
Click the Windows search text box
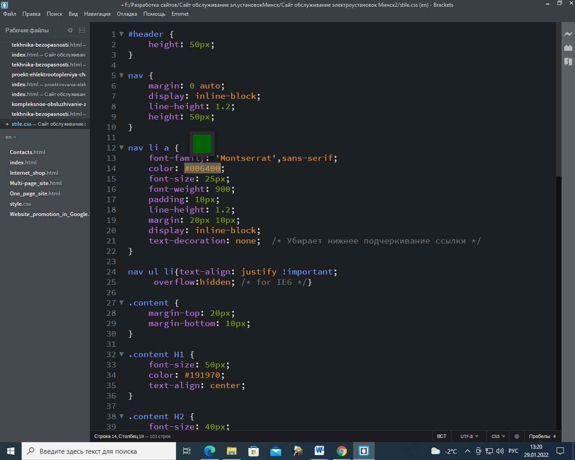99,451
